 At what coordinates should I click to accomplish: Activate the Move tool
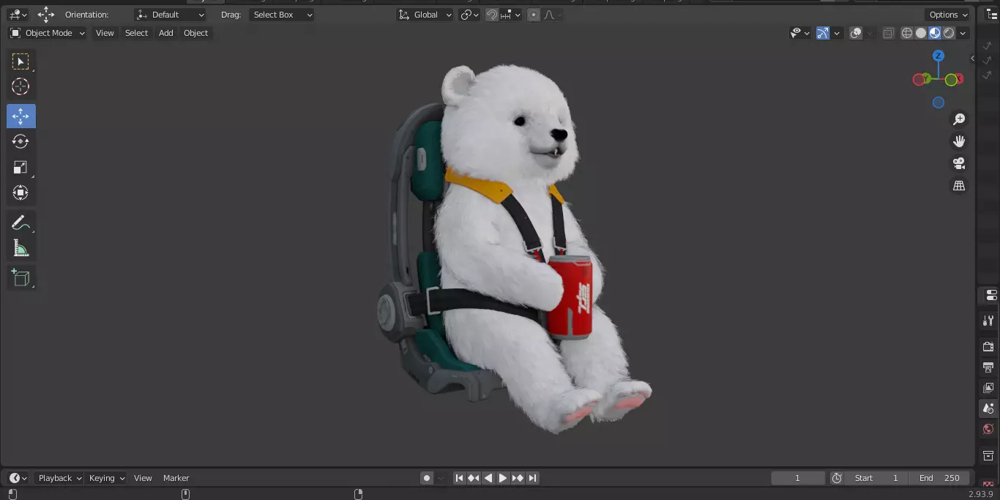tap(20, 116)
